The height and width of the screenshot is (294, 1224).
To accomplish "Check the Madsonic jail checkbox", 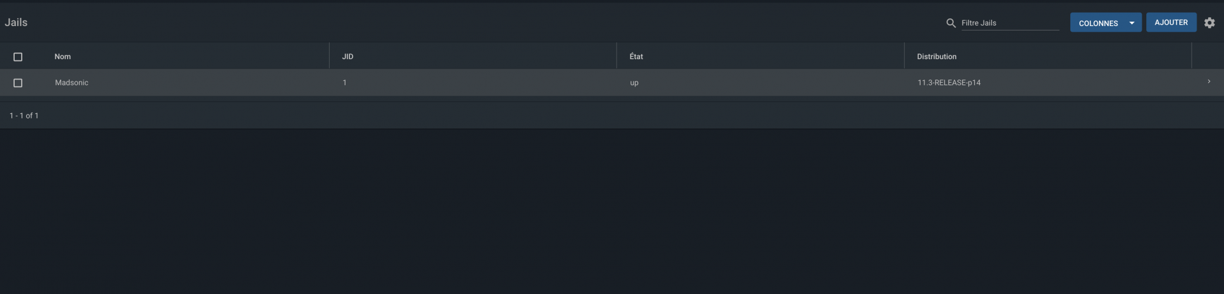I will [18, 83].
